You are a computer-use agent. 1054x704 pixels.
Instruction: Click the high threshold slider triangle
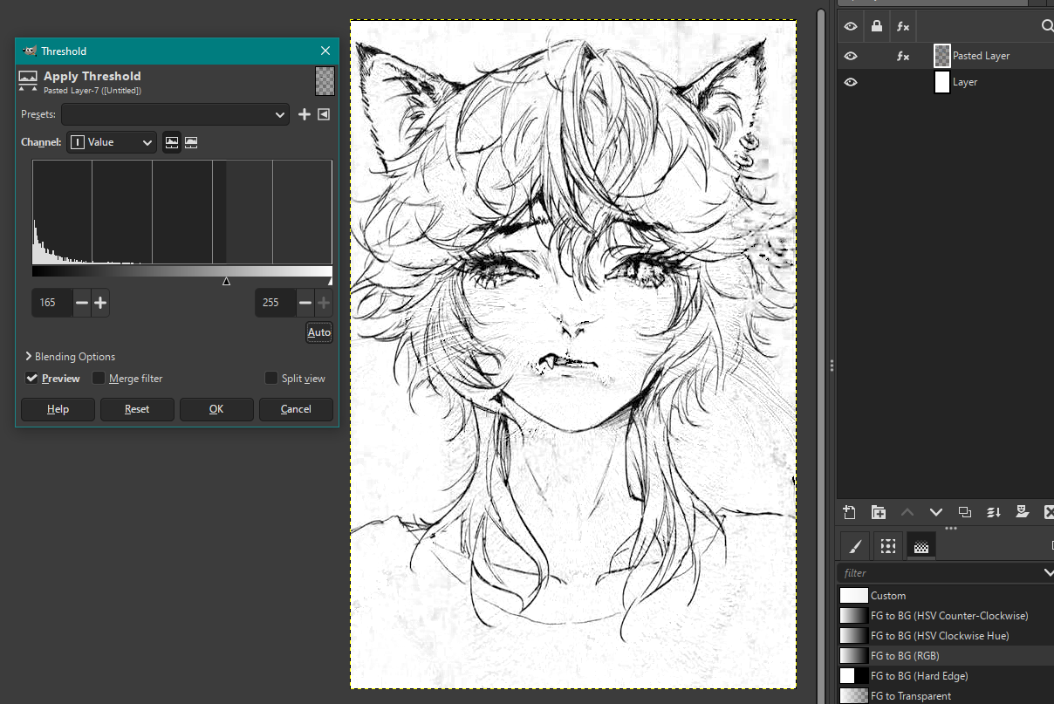(x=330, y=281)
